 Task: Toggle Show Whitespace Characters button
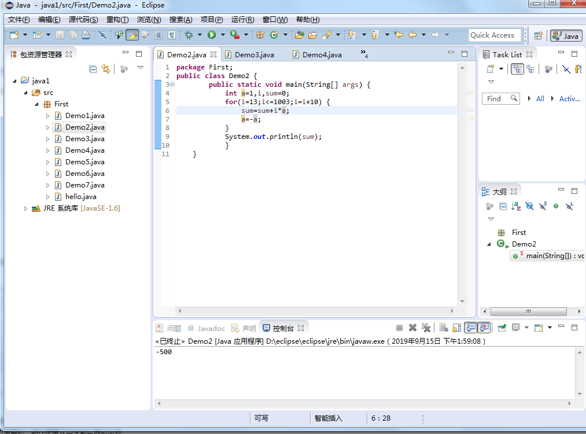(x=172, y=35)
